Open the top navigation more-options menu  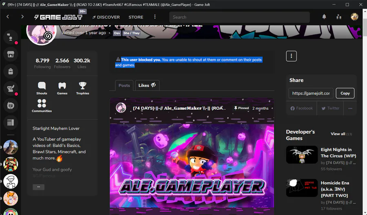[x=155, y=17]
